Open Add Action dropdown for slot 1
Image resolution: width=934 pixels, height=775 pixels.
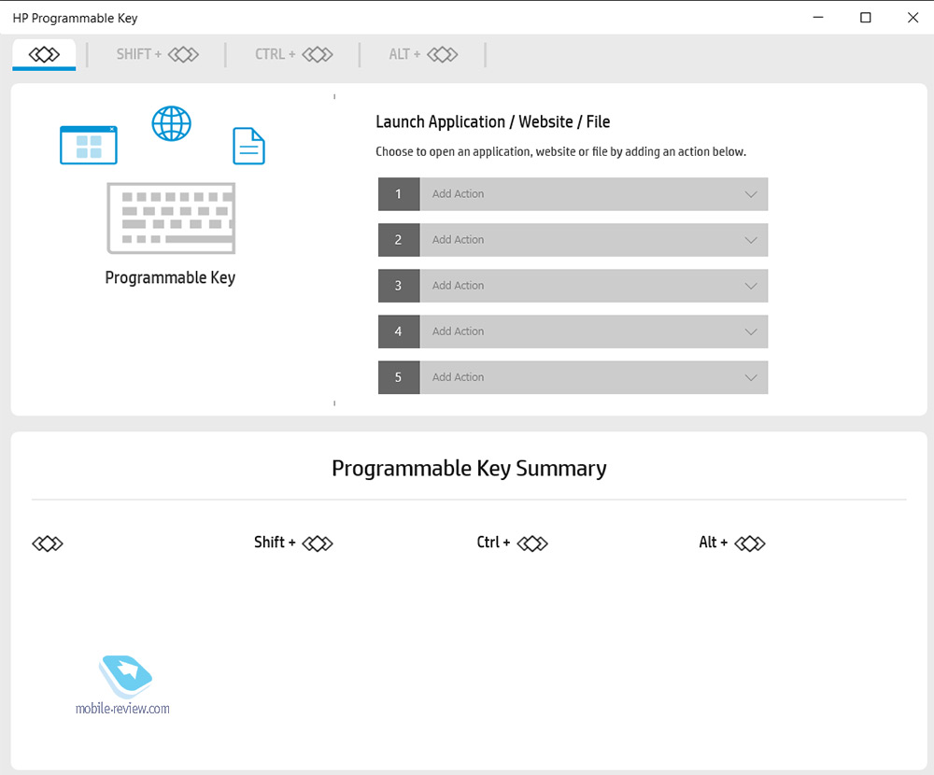[x=573, y=194]
